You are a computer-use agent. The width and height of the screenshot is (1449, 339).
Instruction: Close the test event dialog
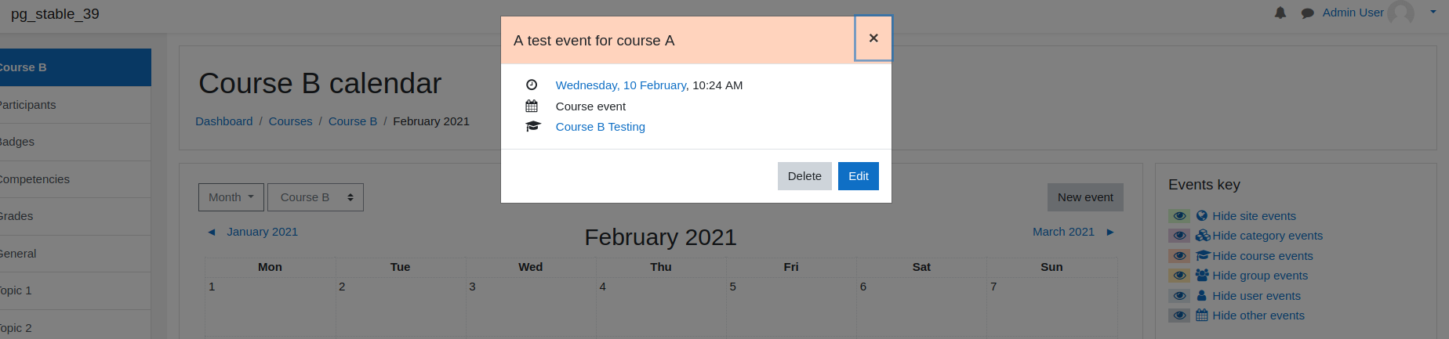point(873,38)
